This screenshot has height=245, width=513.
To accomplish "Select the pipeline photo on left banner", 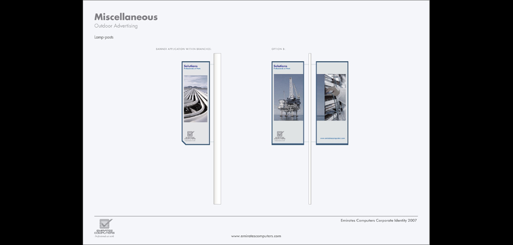I will pyautogui.click(x=195, y=98).
